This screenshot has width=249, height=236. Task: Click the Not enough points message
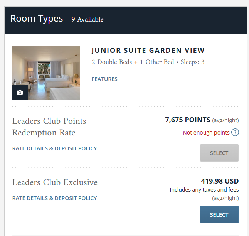click(x=206, y=133)
